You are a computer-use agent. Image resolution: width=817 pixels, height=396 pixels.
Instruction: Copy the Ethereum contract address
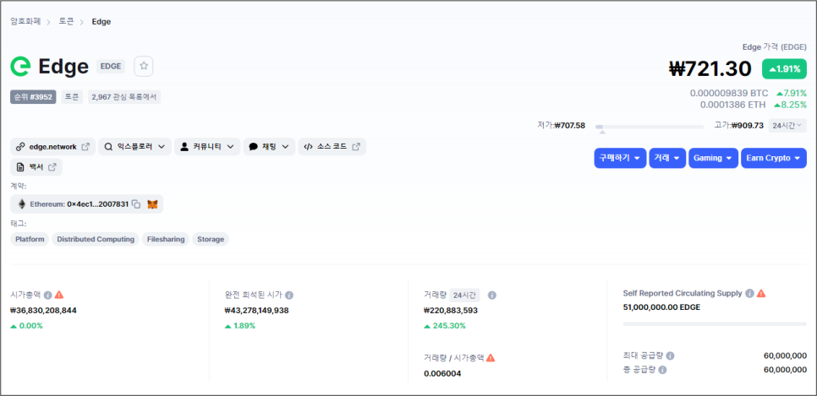[136, 204]
